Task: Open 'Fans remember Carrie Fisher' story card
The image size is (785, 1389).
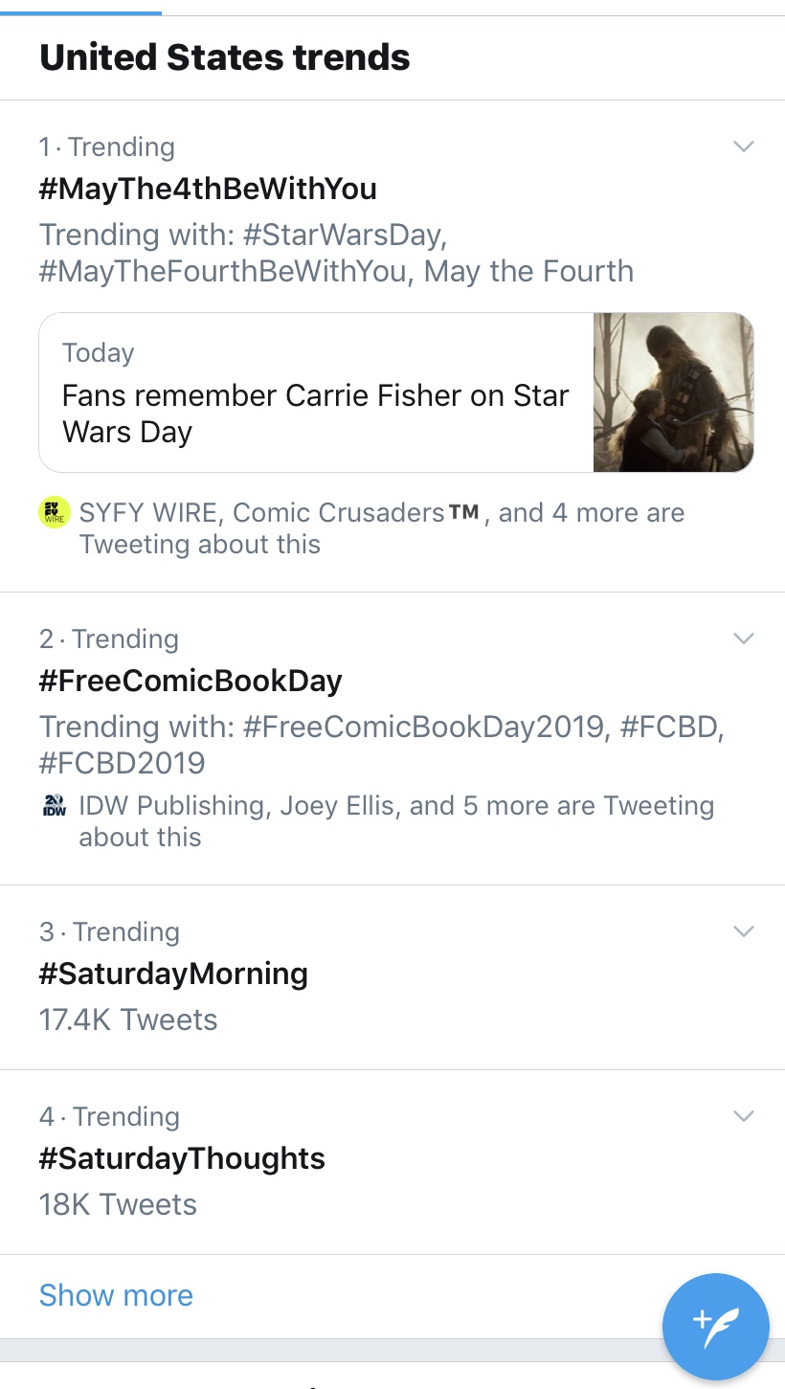Action: click(396, 392)
